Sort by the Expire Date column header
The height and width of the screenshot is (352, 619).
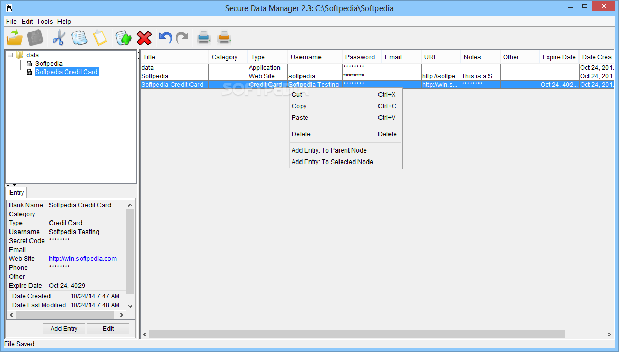pos(560,57)
